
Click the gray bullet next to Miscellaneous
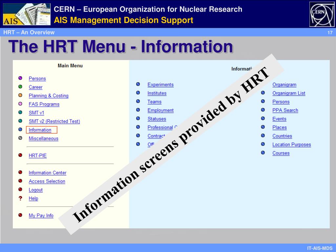(20, 138)
